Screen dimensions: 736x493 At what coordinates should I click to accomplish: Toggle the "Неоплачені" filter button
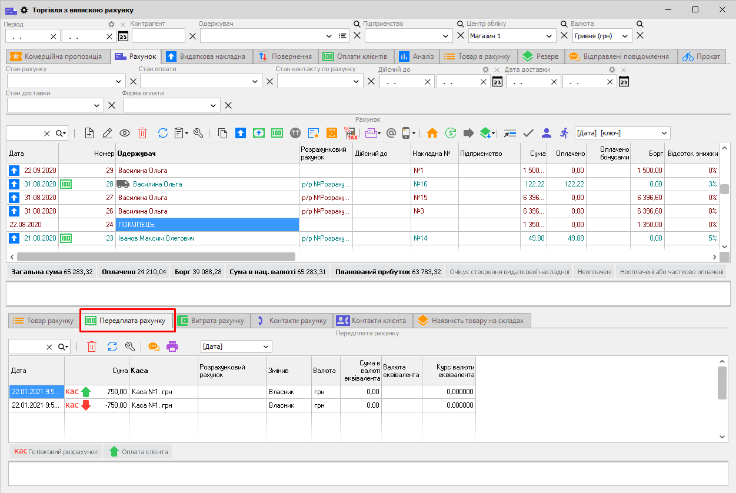click(x=594, y=272)
